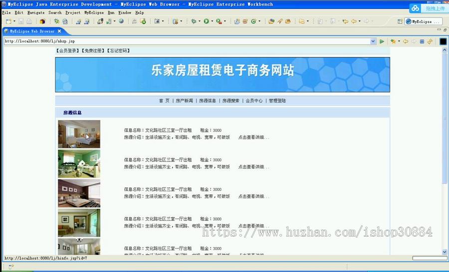Click the green Run toolbar button

click(206, 21)
